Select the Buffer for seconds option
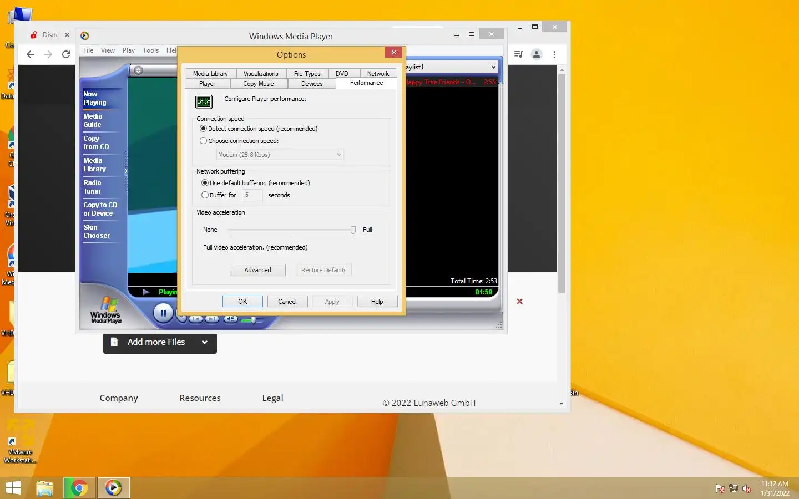 tap(219, 195)
